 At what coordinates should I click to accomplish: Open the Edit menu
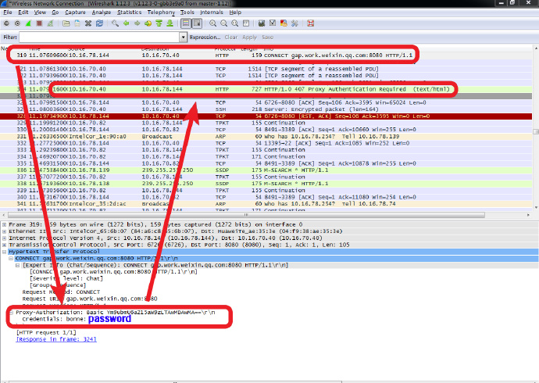(x=23, y=12)
